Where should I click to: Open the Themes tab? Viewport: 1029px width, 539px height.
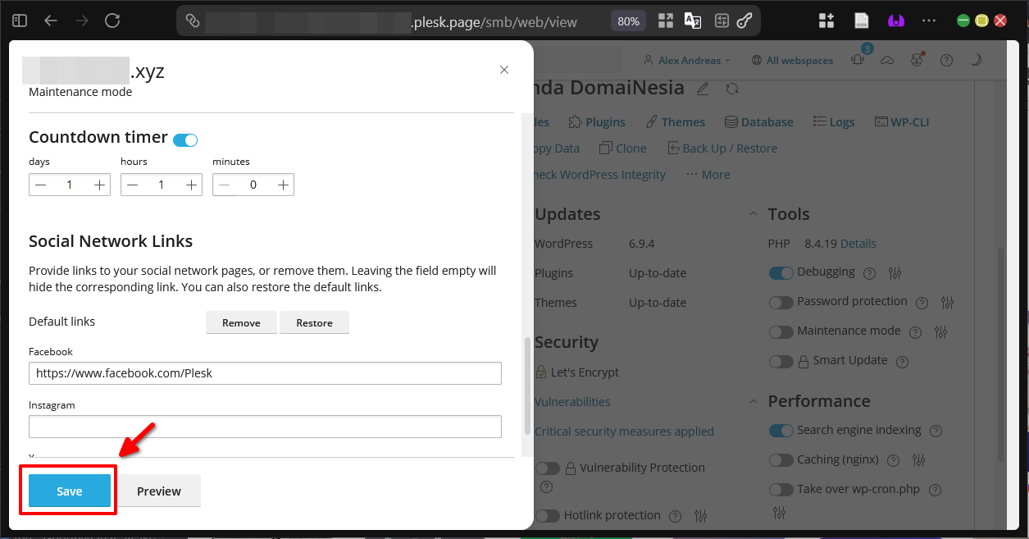(x=675, y=122)
